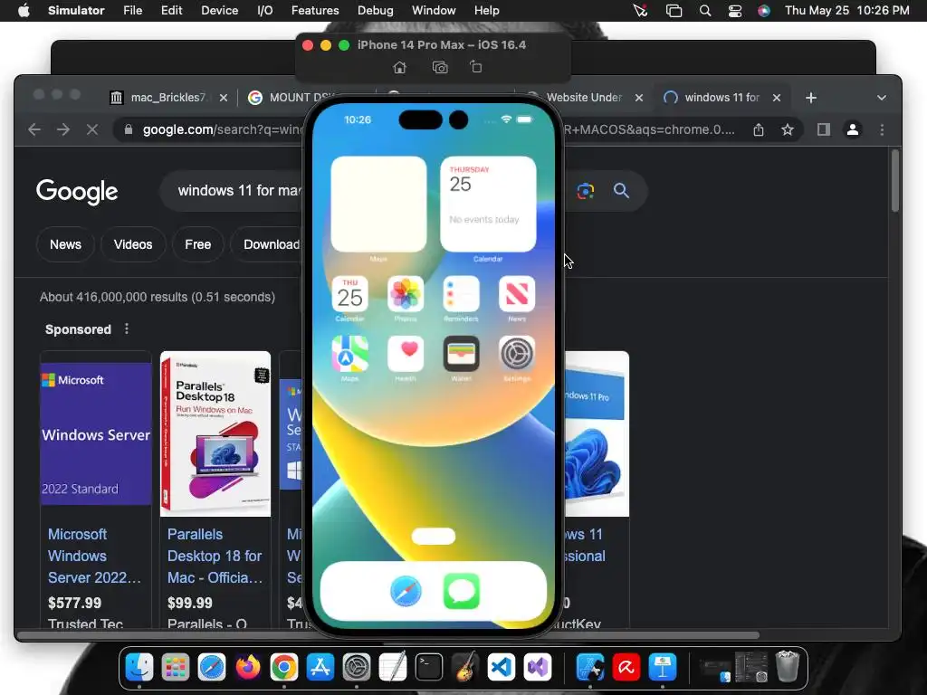Click Chrome share page icon
The image size is (927, 695).
tap(759, 129)
